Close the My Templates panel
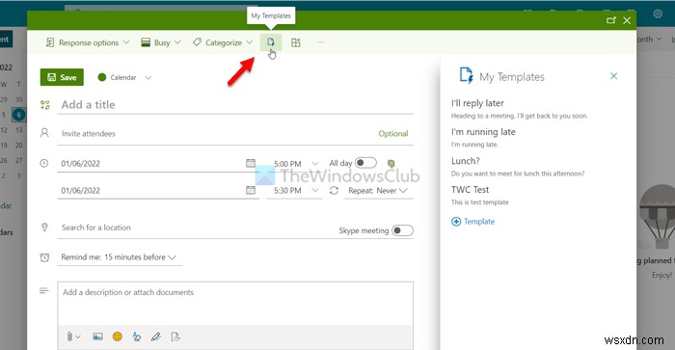Screen dimensions: 675x350 click(x=614, y=76)
